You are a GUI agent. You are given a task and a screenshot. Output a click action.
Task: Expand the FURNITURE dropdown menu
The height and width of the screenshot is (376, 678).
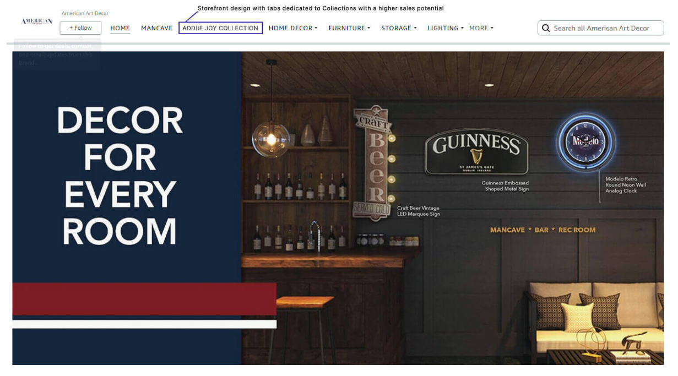coord(349,28)
